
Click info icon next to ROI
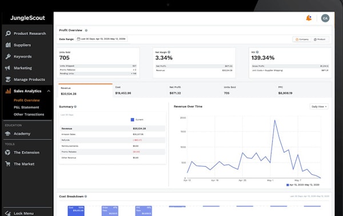point(257,52)
